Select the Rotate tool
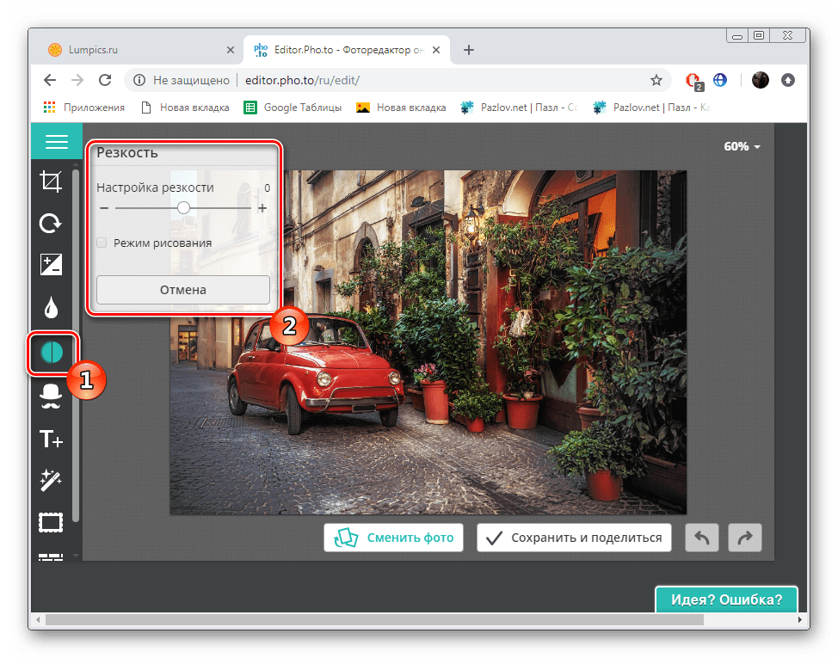Viewport: 838px width, 658px height. [x=51, y=224]
